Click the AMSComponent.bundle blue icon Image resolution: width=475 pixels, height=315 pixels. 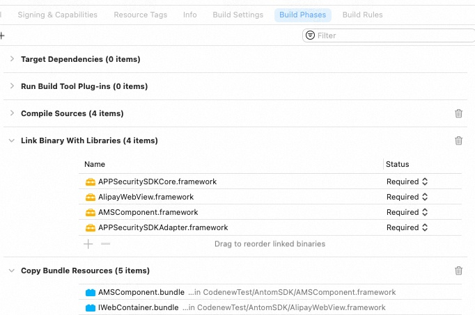pyautogui.click(x=90, y=292)
